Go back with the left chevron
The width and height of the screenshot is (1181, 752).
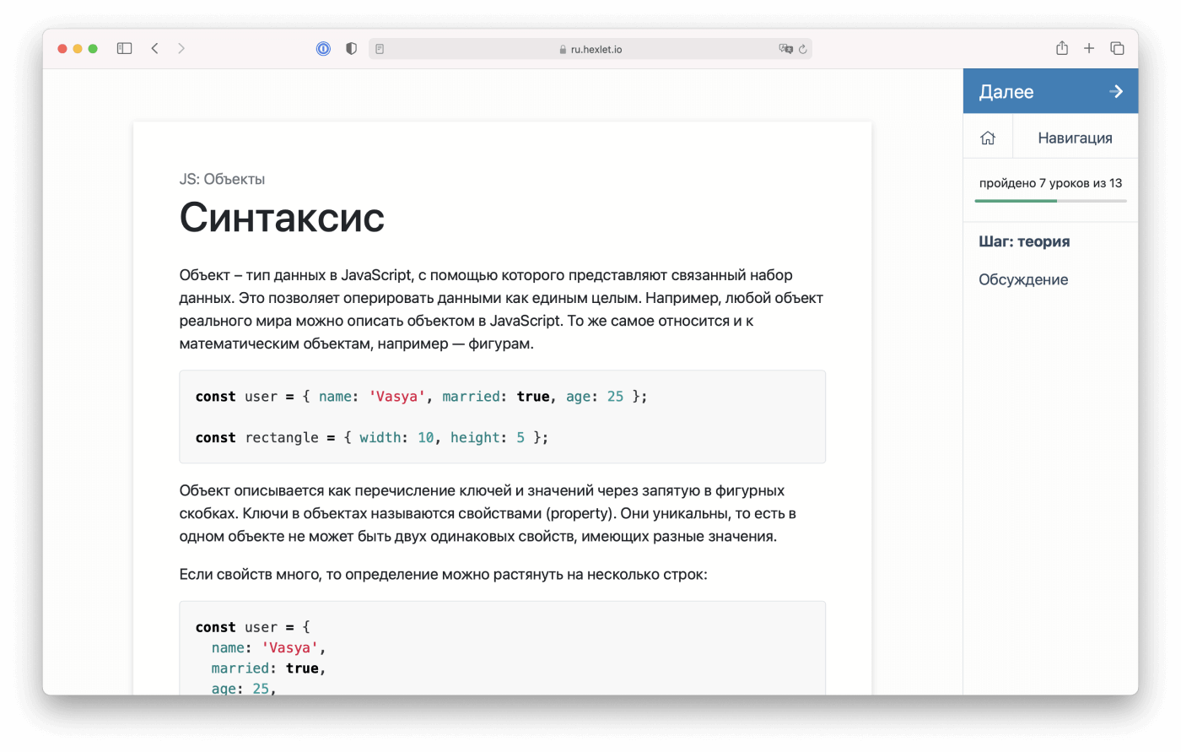(x=154, y=49)
